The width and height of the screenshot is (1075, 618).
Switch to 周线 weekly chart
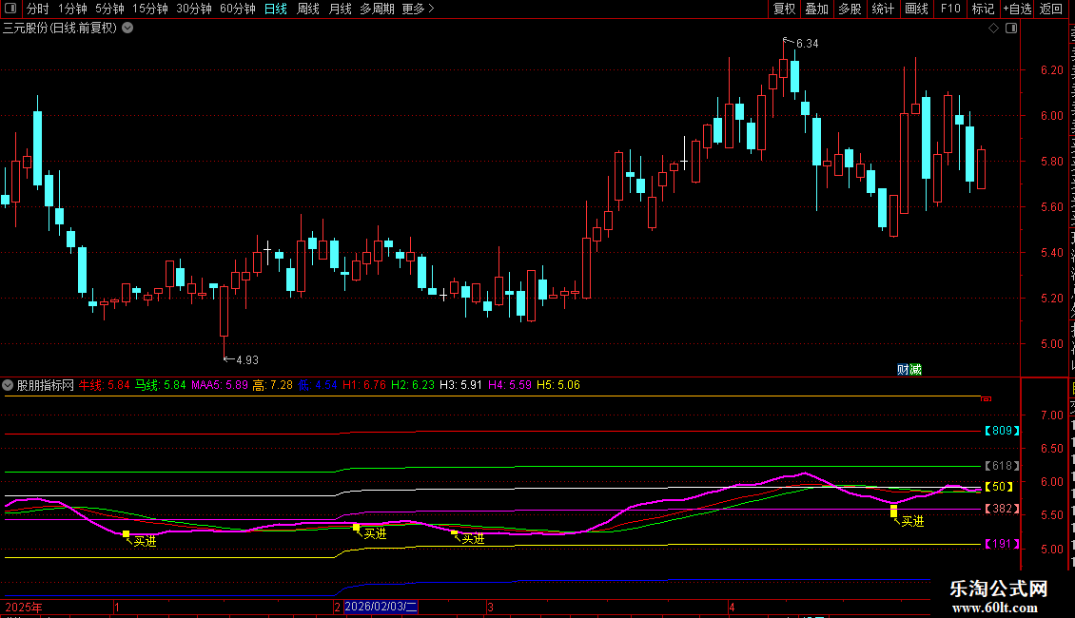308,9
